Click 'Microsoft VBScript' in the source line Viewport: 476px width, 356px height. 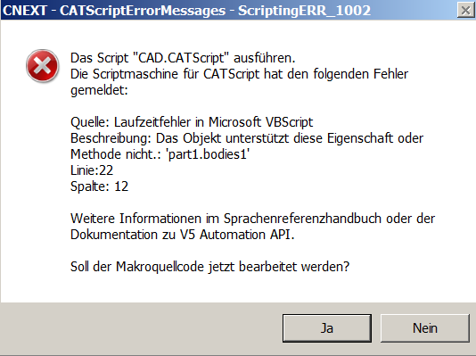tap(260, 122)
